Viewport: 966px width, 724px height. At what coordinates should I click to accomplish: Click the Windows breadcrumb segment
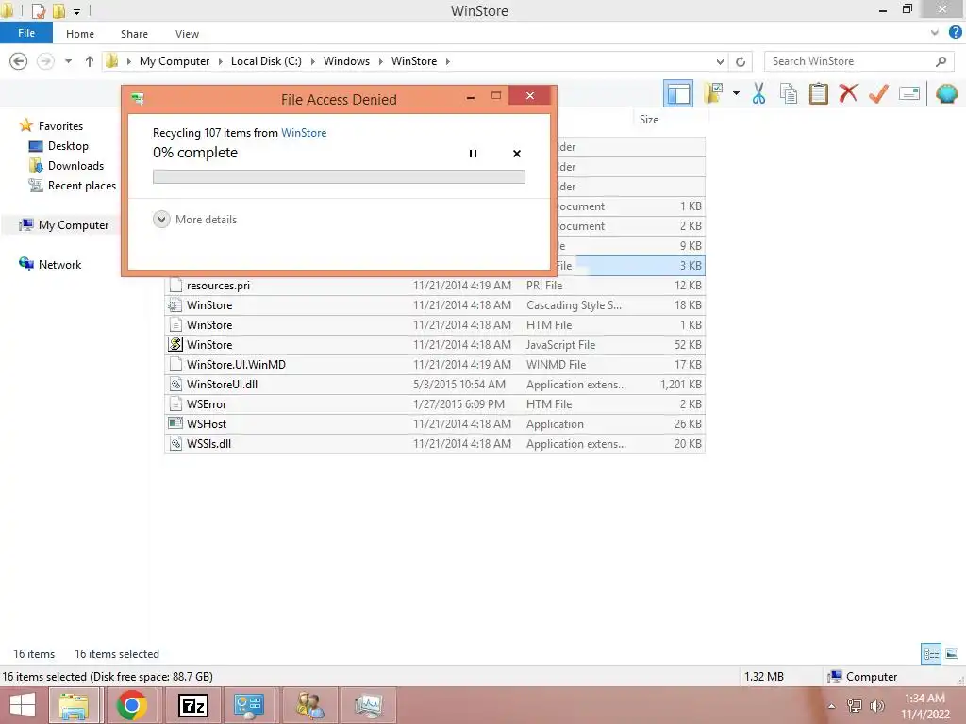(x=346, y=61)
